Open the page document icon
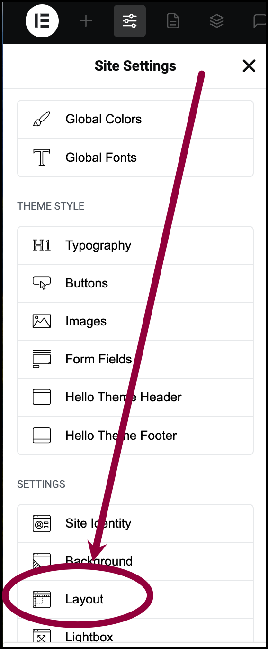Image resolution: width=268 pixels, height=649 pixels. pos(173,21)
